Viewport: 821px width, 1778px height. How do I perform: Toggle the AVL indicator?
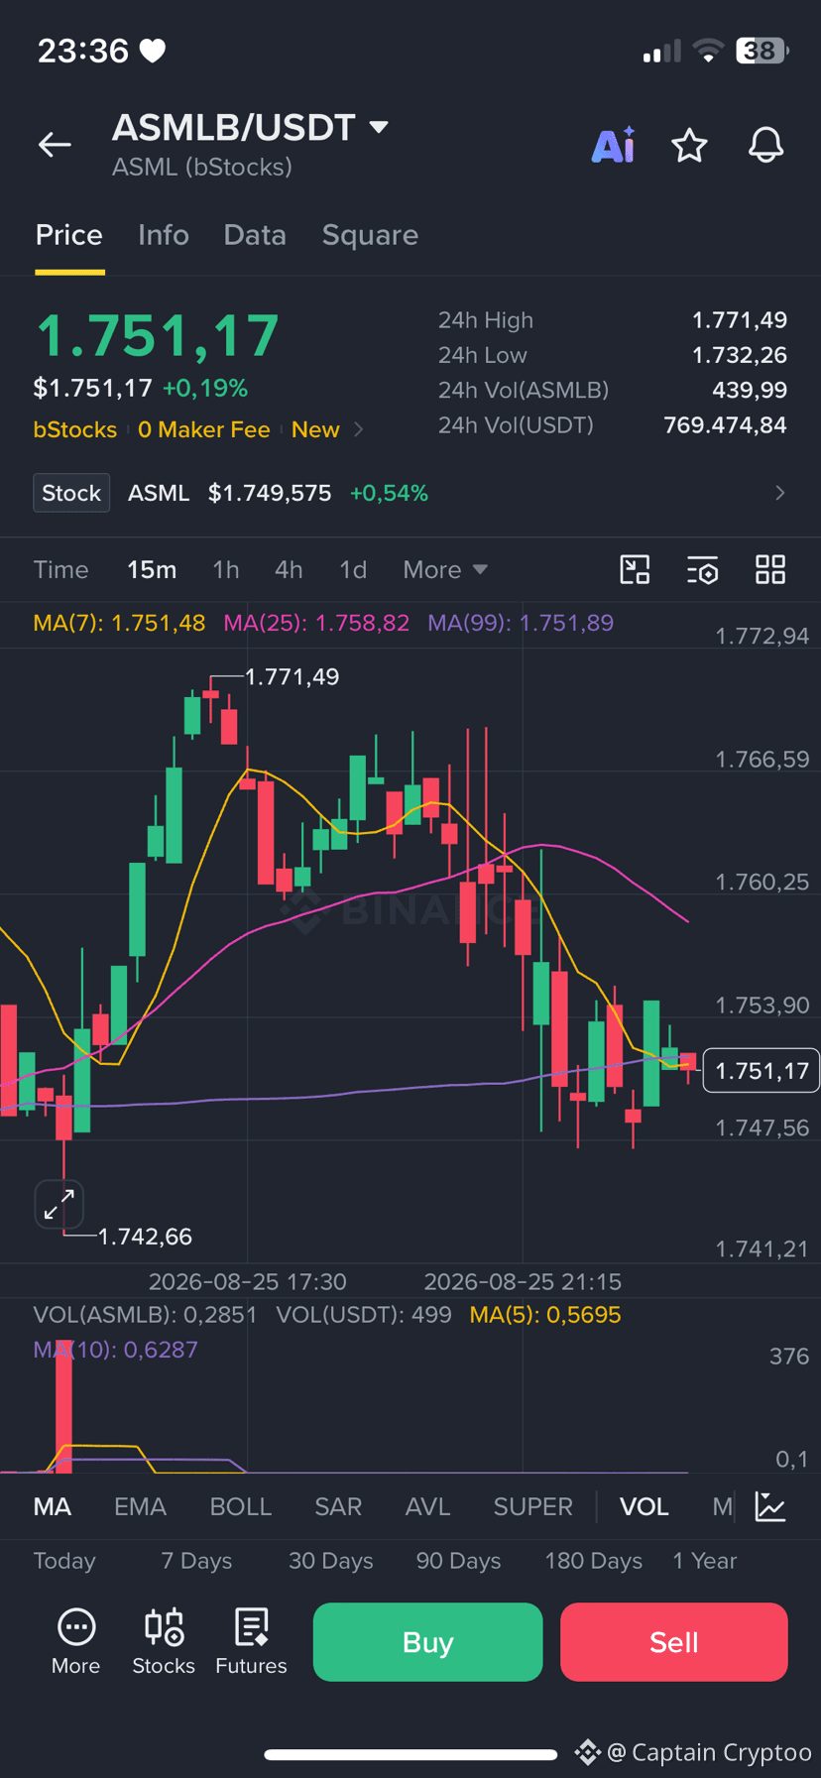(x=427, y=1506)
